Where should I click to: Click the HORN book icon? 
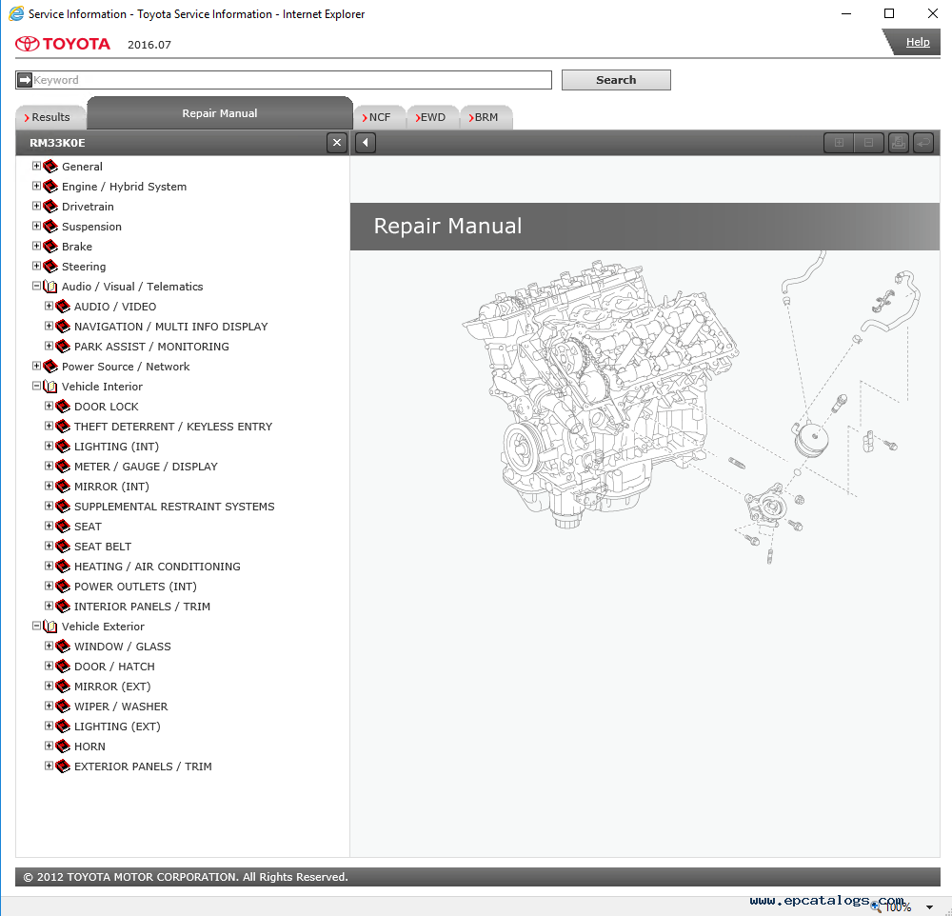63,747
